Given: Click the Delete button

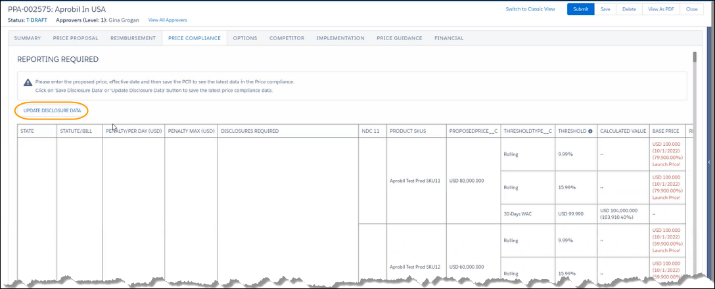Looking at the screenshot, I should (629, 9).
